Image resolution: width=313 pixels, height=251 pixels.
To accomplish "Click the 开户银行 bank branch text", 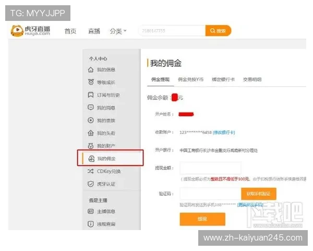I will point(219,150).
